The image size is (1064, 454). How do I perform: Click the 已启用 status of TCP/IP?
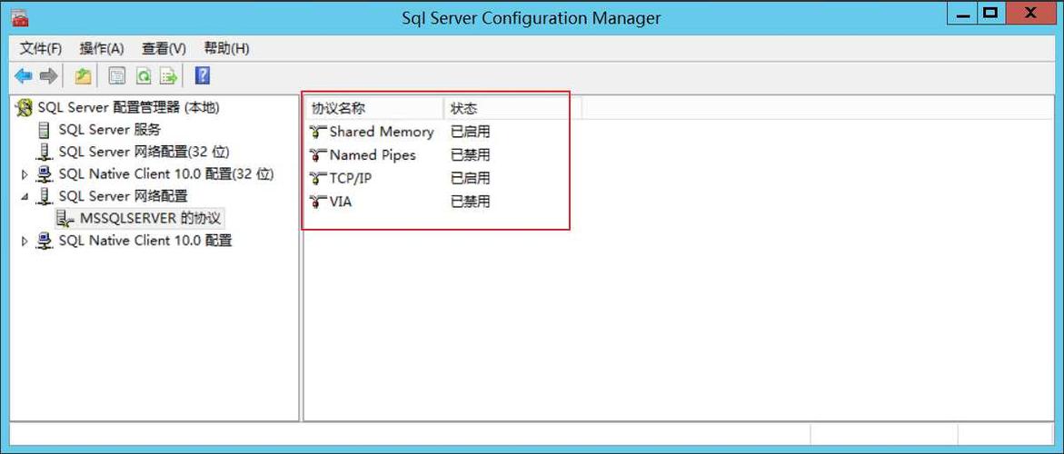pos(471,178)
